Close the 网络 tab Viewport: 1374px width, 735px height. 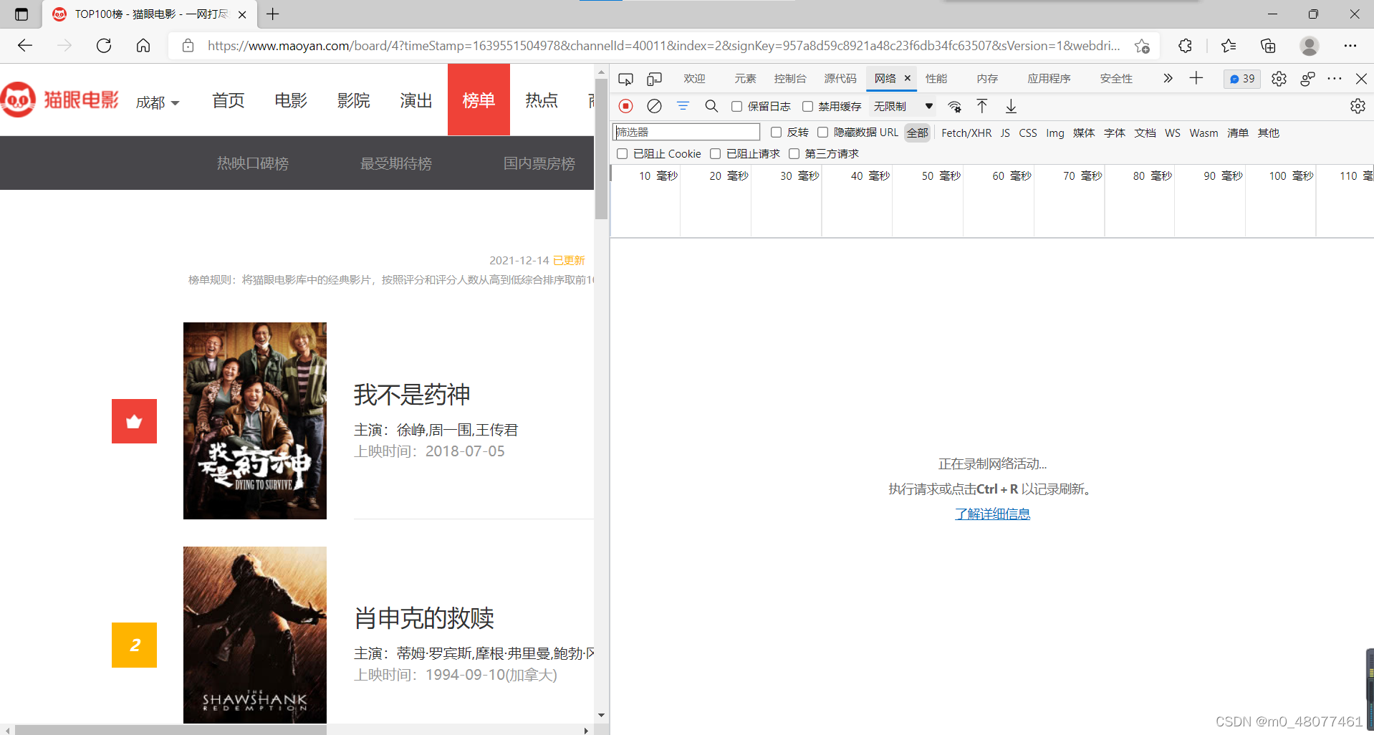point(908,78)
